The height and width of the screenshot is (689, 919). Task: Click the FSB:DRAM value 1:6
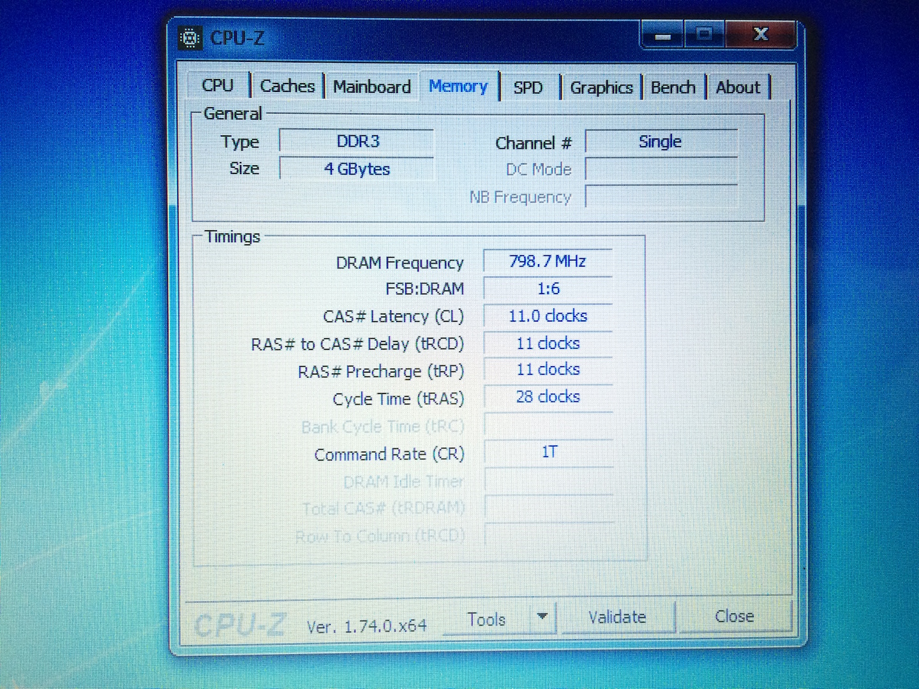click(548, 289)
